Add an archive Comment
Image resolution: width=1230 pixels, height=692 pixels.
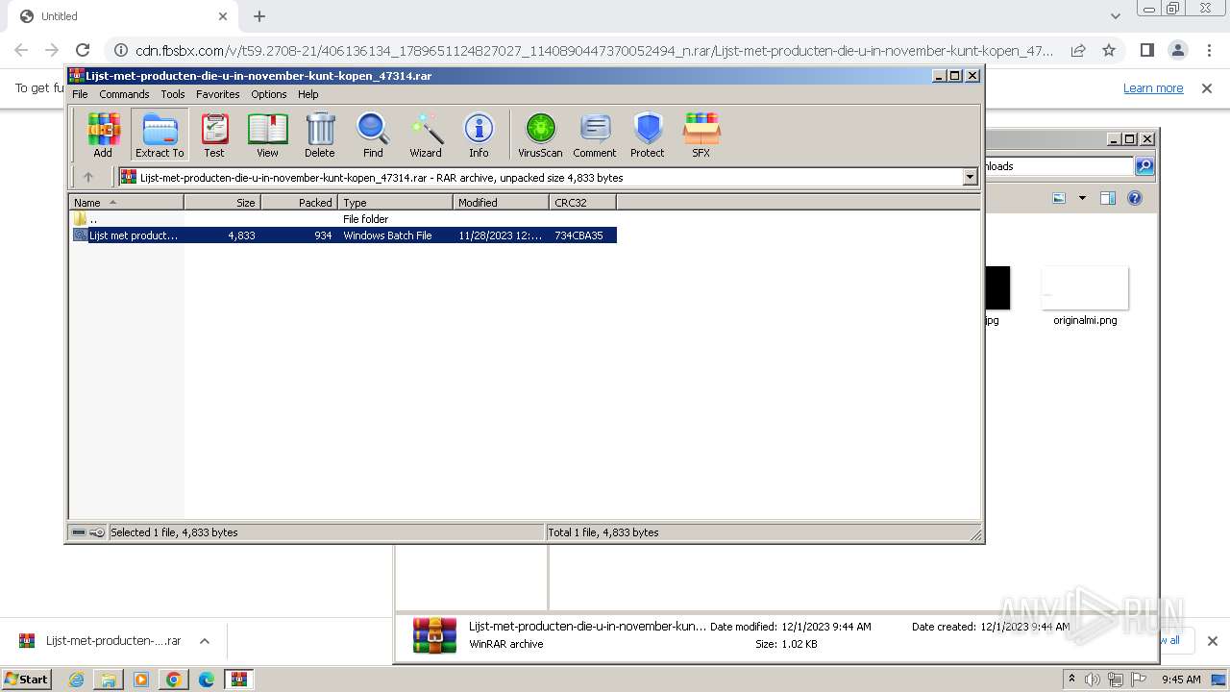tap(595, 135)
